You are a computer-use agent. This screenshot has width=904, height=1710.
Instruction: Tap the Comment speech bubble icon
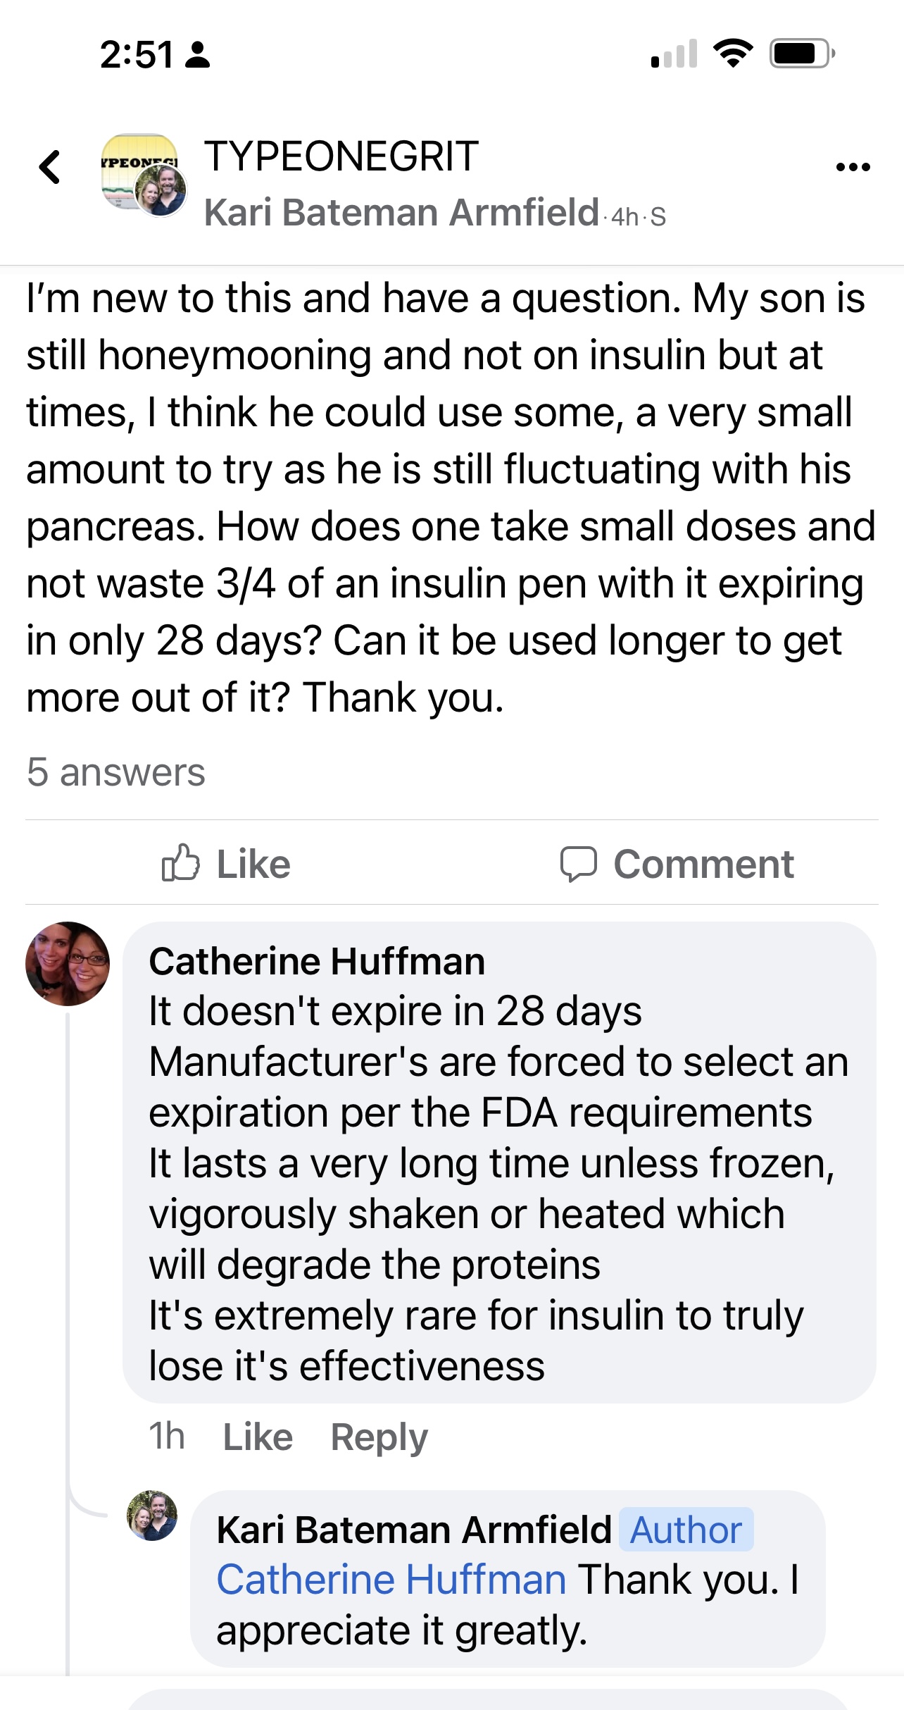(x=578, y=864)
